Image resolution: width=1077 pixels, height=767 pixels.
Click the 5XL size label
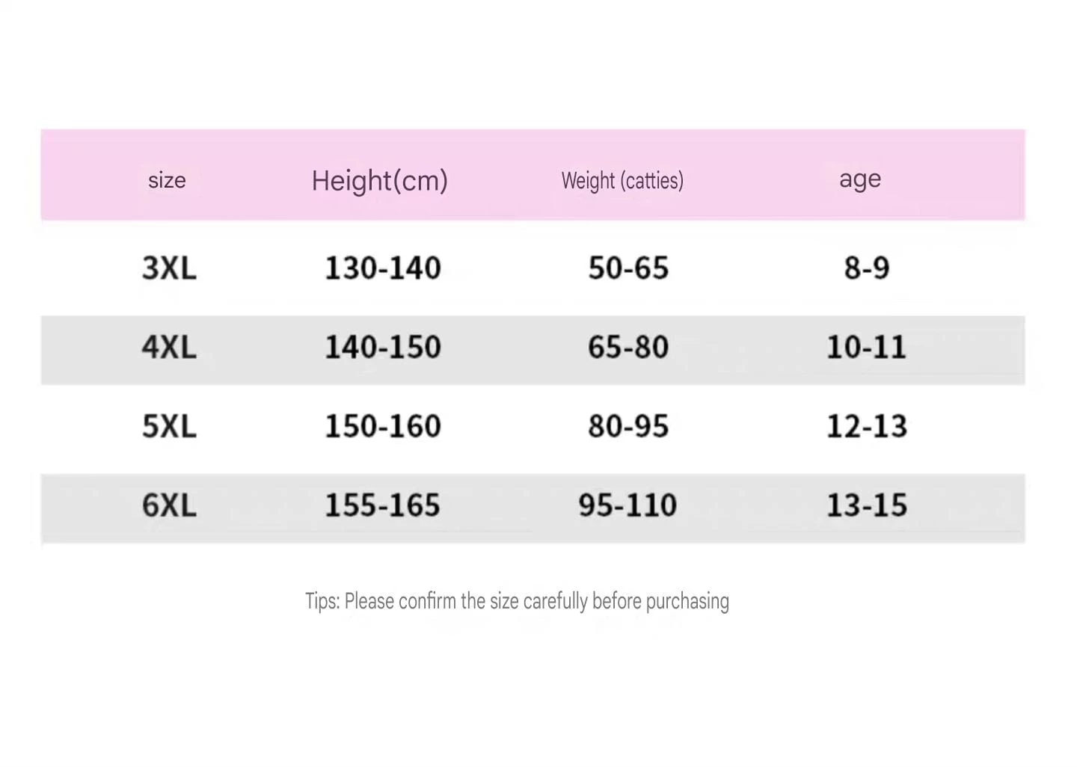click(x=169, y=426)
